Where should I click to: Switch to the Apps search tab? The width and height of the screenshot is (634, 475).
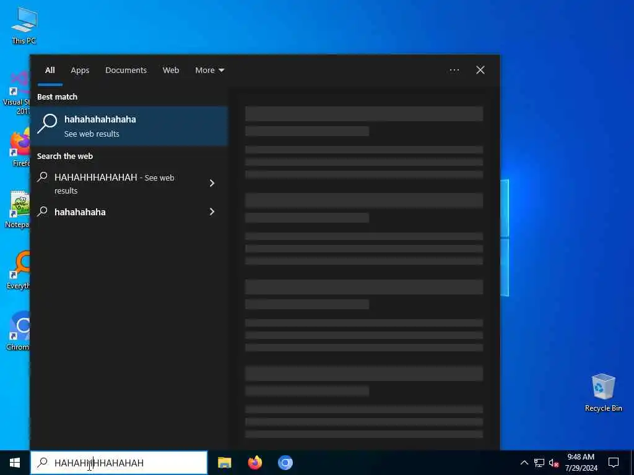[80, 71]
